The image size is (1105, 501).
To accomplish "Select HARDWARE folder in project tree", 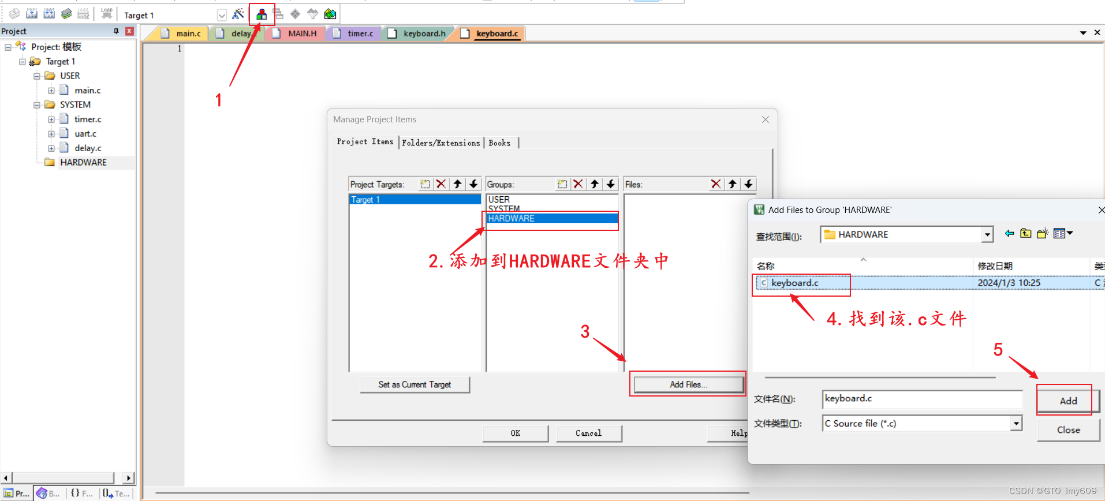I will click(x=83, y=162).
